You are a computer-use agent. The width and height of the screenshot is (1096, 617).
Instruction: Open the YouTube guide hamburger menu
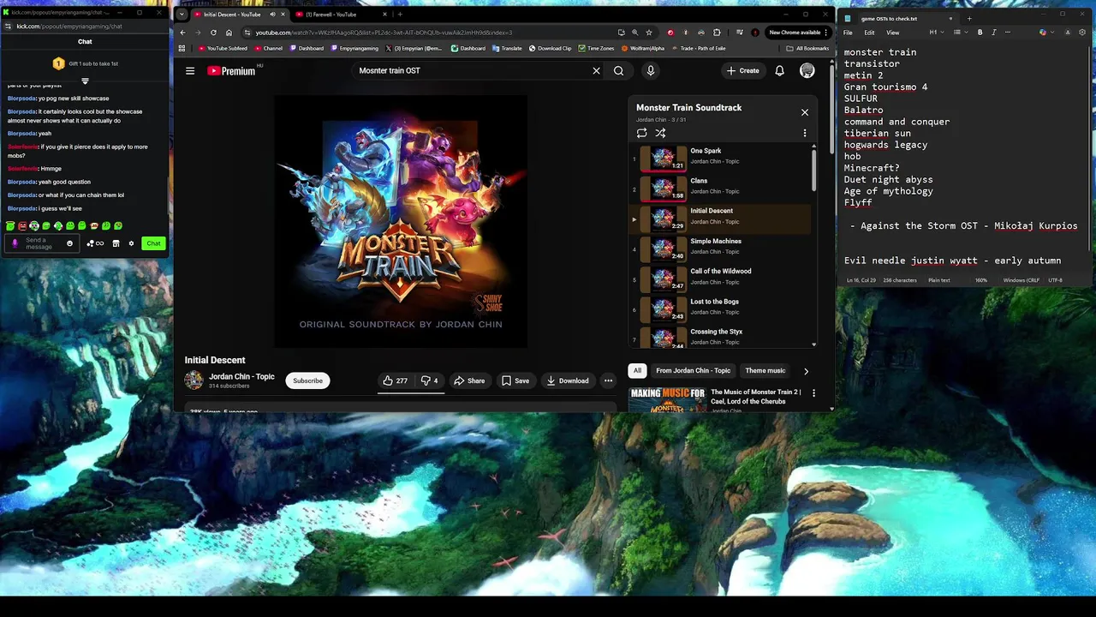190,70
